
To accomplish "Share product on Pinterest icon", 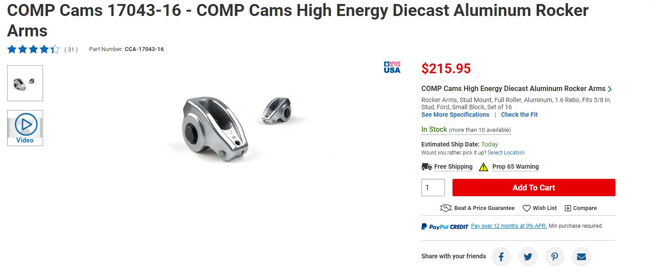I will click(555, 257).
